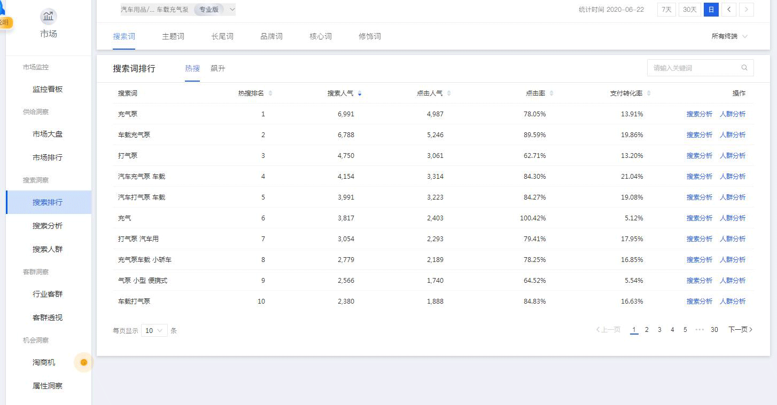
Task: Go to page 30 of results
Action: [x=714, y=330]
